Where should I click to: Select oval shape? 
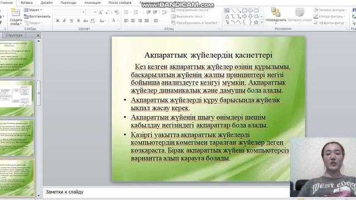[250, 11]
